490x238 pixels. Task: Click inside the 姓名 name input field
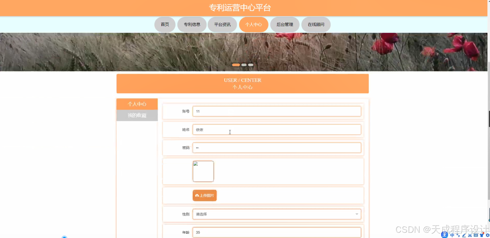(277, 129)
